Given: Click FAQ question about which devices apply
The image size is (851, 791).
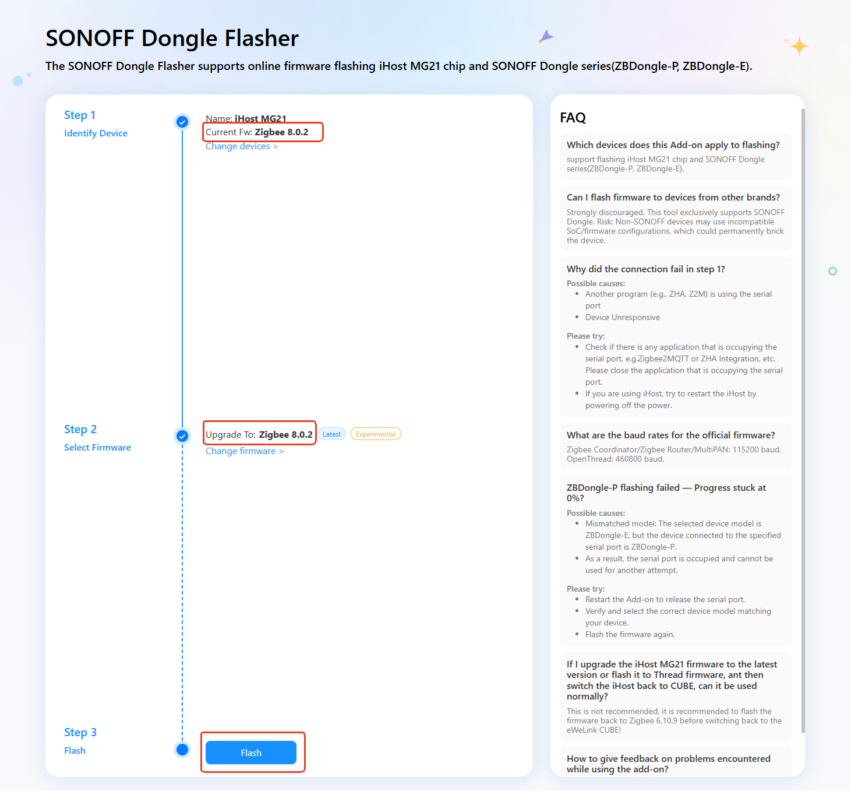Looking at the screenshot, I should coord(673,145).
